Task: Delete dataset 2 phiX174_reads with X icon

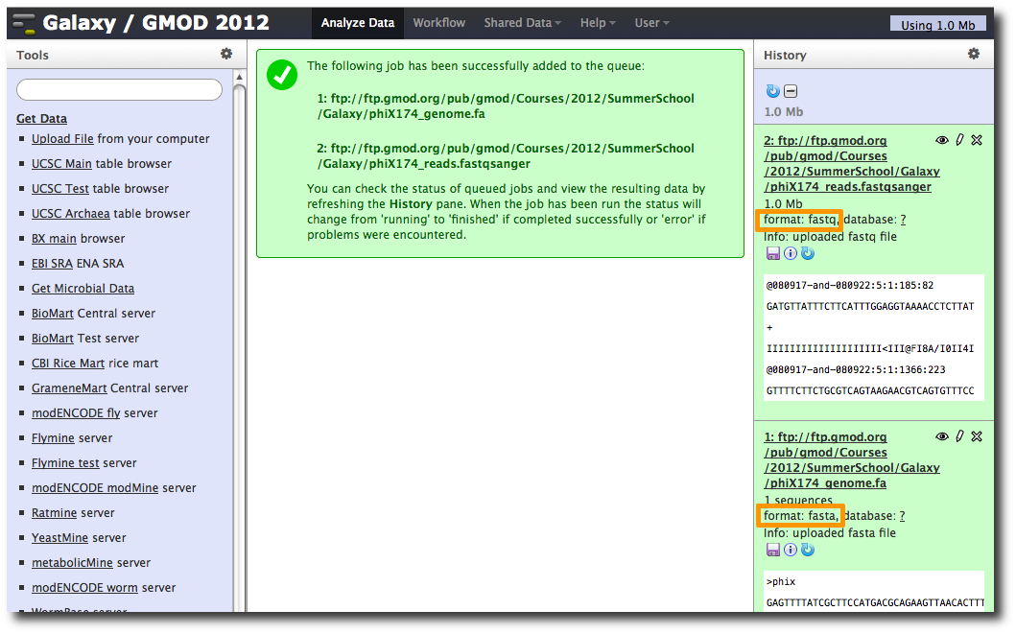Action: pyautogui.click(x=977, y=140)
